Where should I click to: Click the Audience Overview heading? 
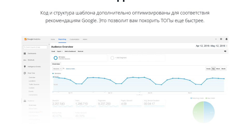(x=62, y=47)
